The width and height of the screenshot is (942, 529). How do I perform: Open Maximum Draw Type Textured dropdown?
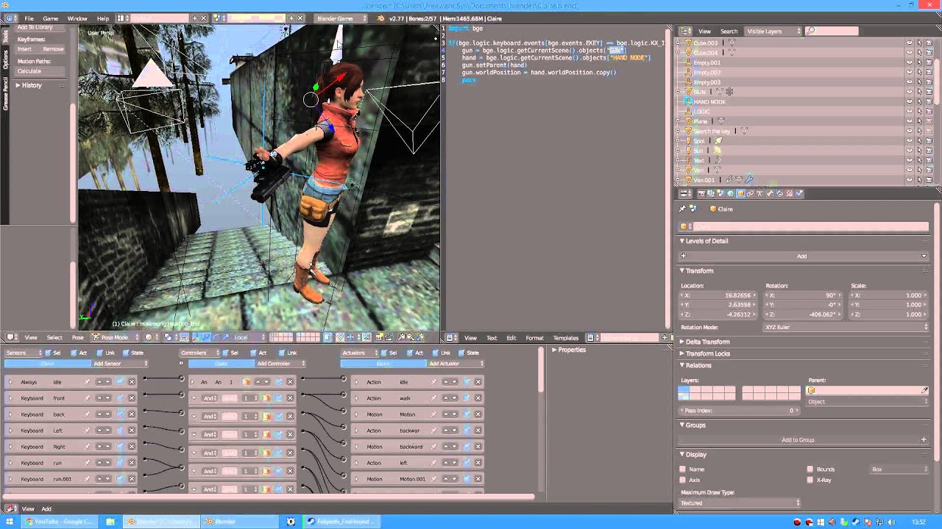coord(740,503)
